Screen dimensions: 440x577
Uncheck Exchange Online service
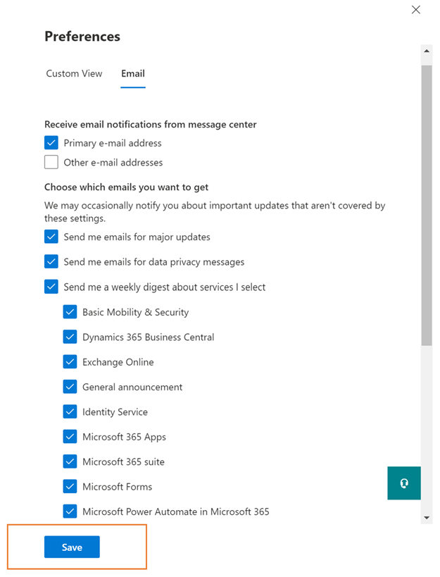pyautogui.click(x=70, y=361)
